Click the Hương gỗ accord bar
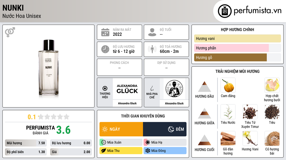The width and height of the screenshot is (286, 160). [x=237, y=57]
